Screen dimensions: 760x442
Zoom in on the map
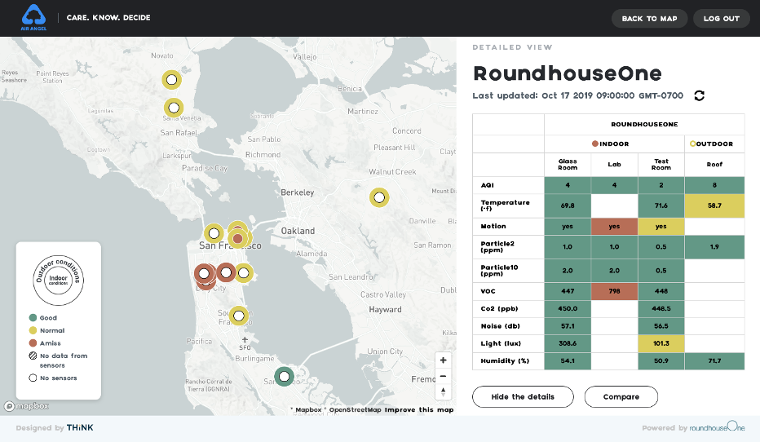click(443, 360)
